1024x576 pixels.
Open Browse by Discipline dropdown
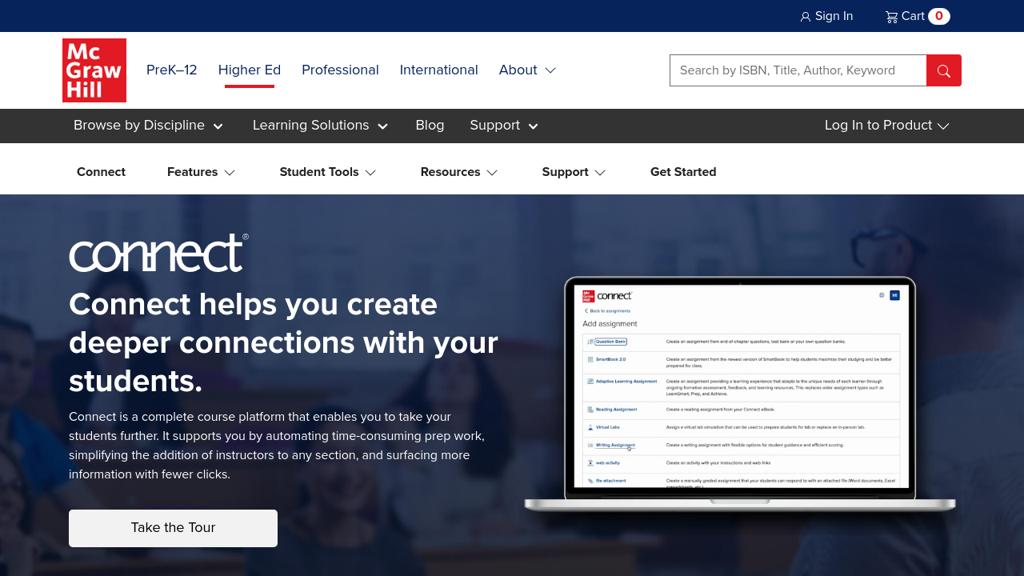(148, 126)
